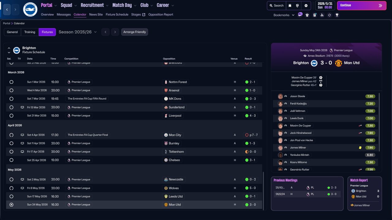Select the Nottm Forest fixture radio button
Screen dimensions: 392x220
click(x=11, y=82)
